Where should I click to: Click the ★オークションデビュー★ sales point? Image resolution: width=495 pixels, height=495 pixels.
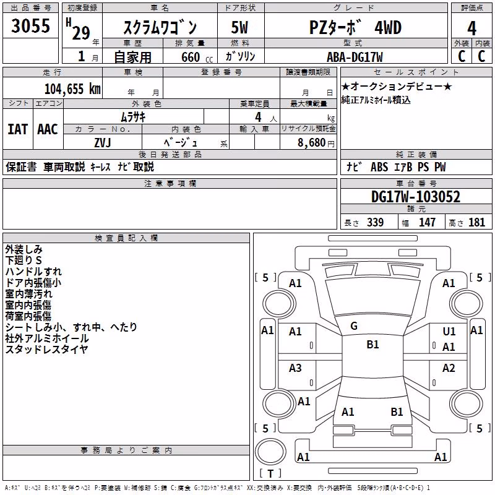pyautogui.click(x=397, y=86)
